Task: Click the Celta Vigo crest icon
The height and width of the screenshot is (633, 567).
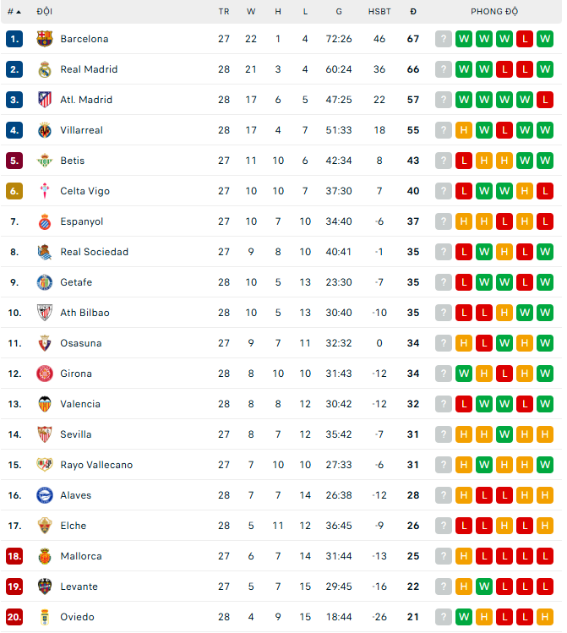Action: pyautogui.click(x=45, y=191)
